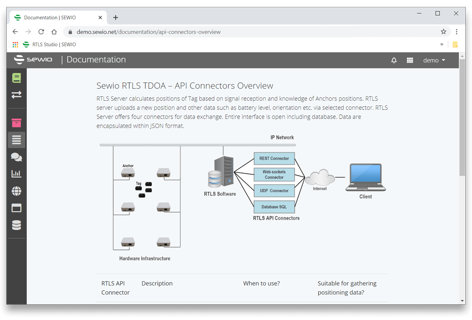472x320 pixels.
Task: Open the apps grid icon in the header
Action: [410, 60]
